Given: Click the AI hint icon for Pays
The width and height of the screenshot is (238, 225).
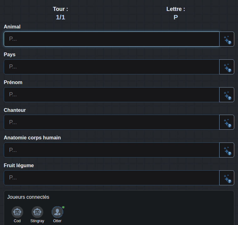Looking at the screenshot, I should (x=227, y=67).
